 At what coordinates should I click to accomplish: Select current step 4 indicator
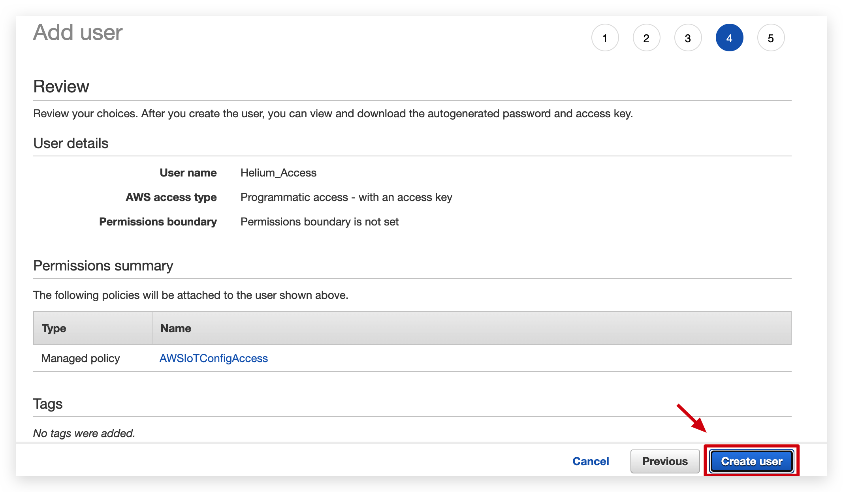(x=729, y=38)
